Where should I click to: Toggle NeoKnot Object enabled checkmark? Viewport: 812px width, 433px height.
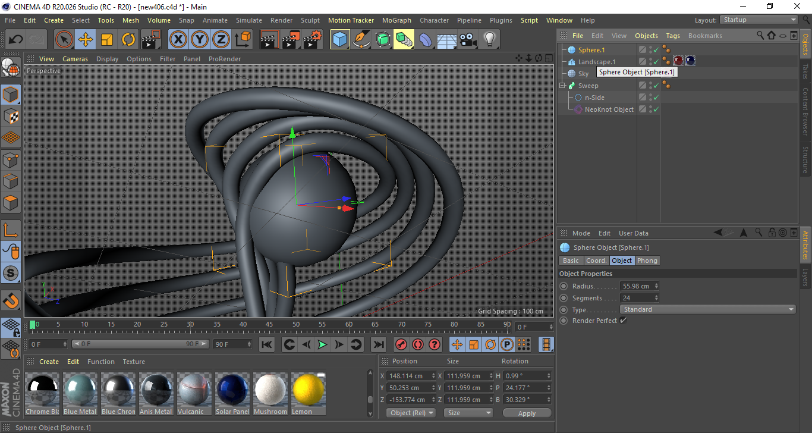point(656,109)
